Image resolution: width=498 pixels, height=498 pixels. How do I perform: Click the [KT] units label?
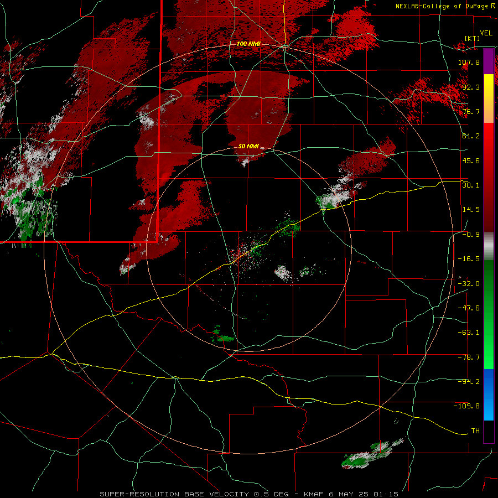tap(473, 38)
